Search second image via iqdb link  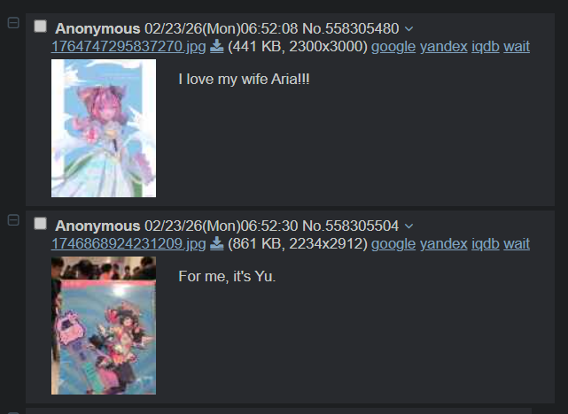tap(486, 244)
